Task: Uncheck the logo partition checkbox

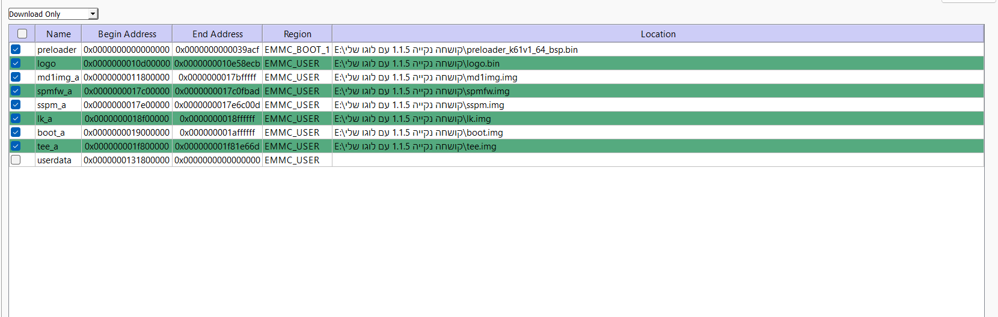Action: (x=16, y=63)
